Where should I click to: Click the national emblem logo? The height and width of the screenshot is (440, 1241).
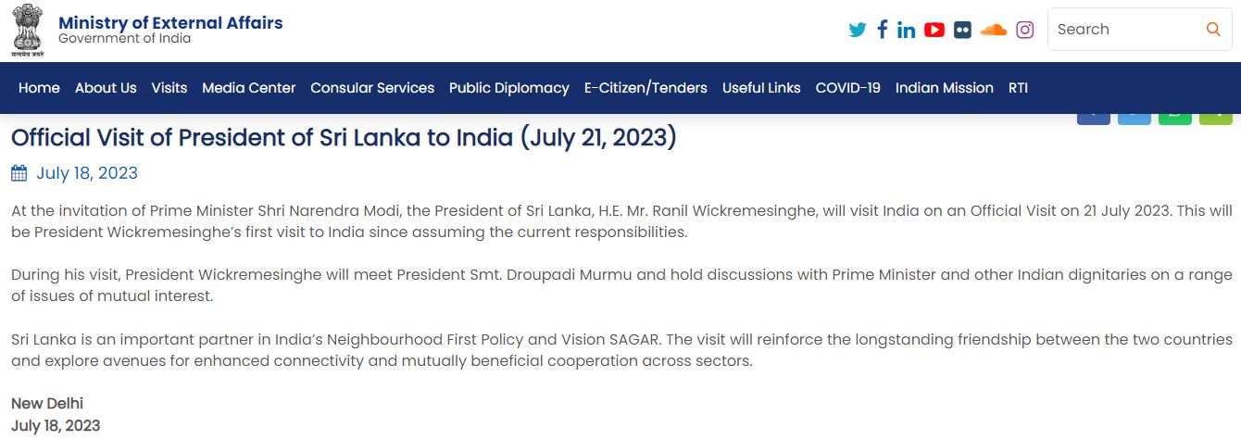28,31
